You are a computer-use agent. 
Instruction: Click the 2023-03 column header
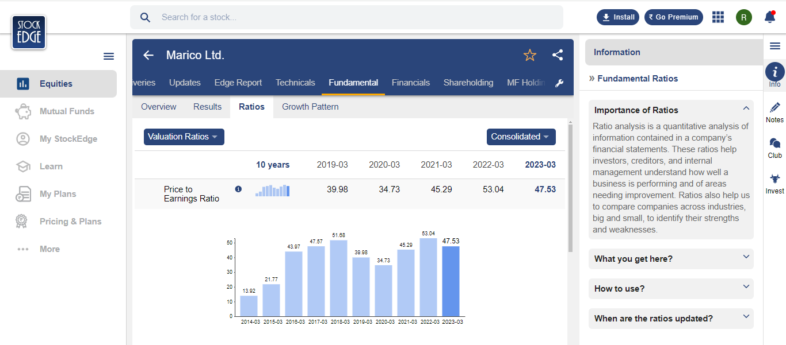[540, 165]
